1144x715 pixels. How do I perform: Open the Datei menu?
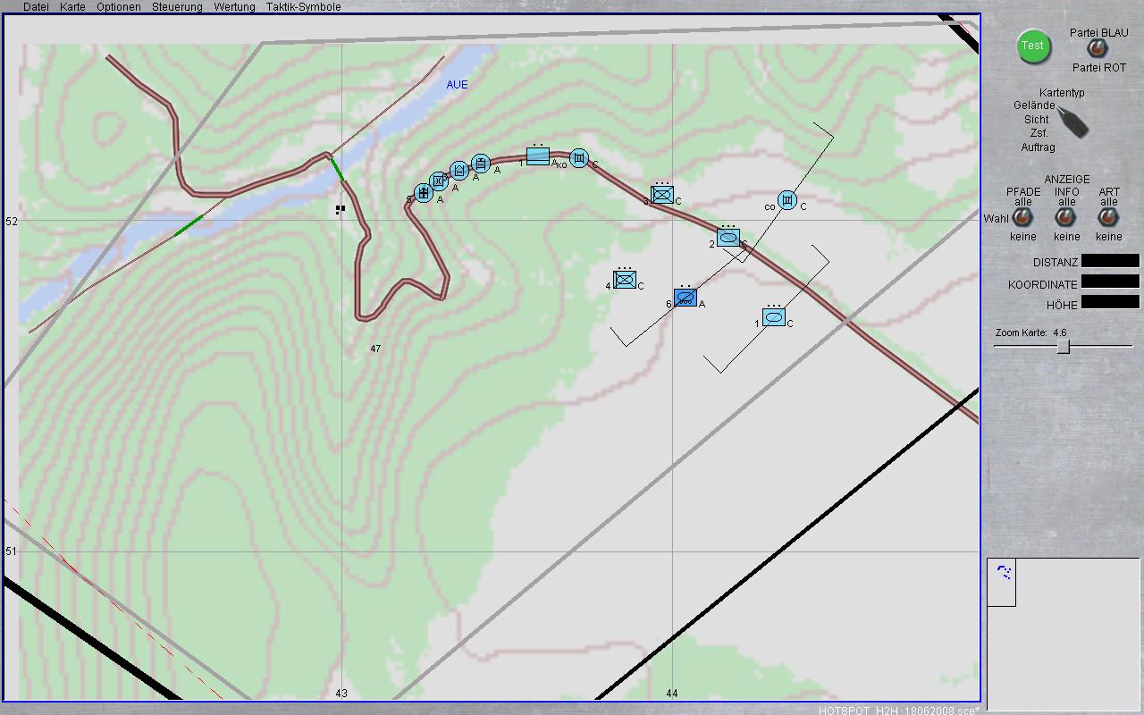[36, 6]
